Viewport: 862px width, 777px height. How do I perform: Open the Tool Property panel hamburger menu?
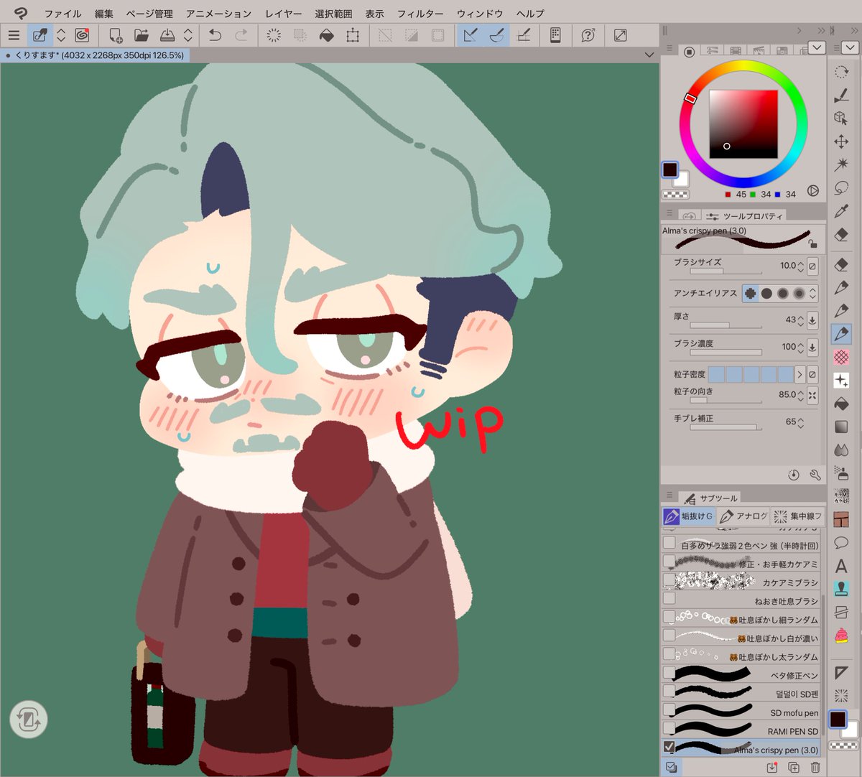[x=669, y=213]
